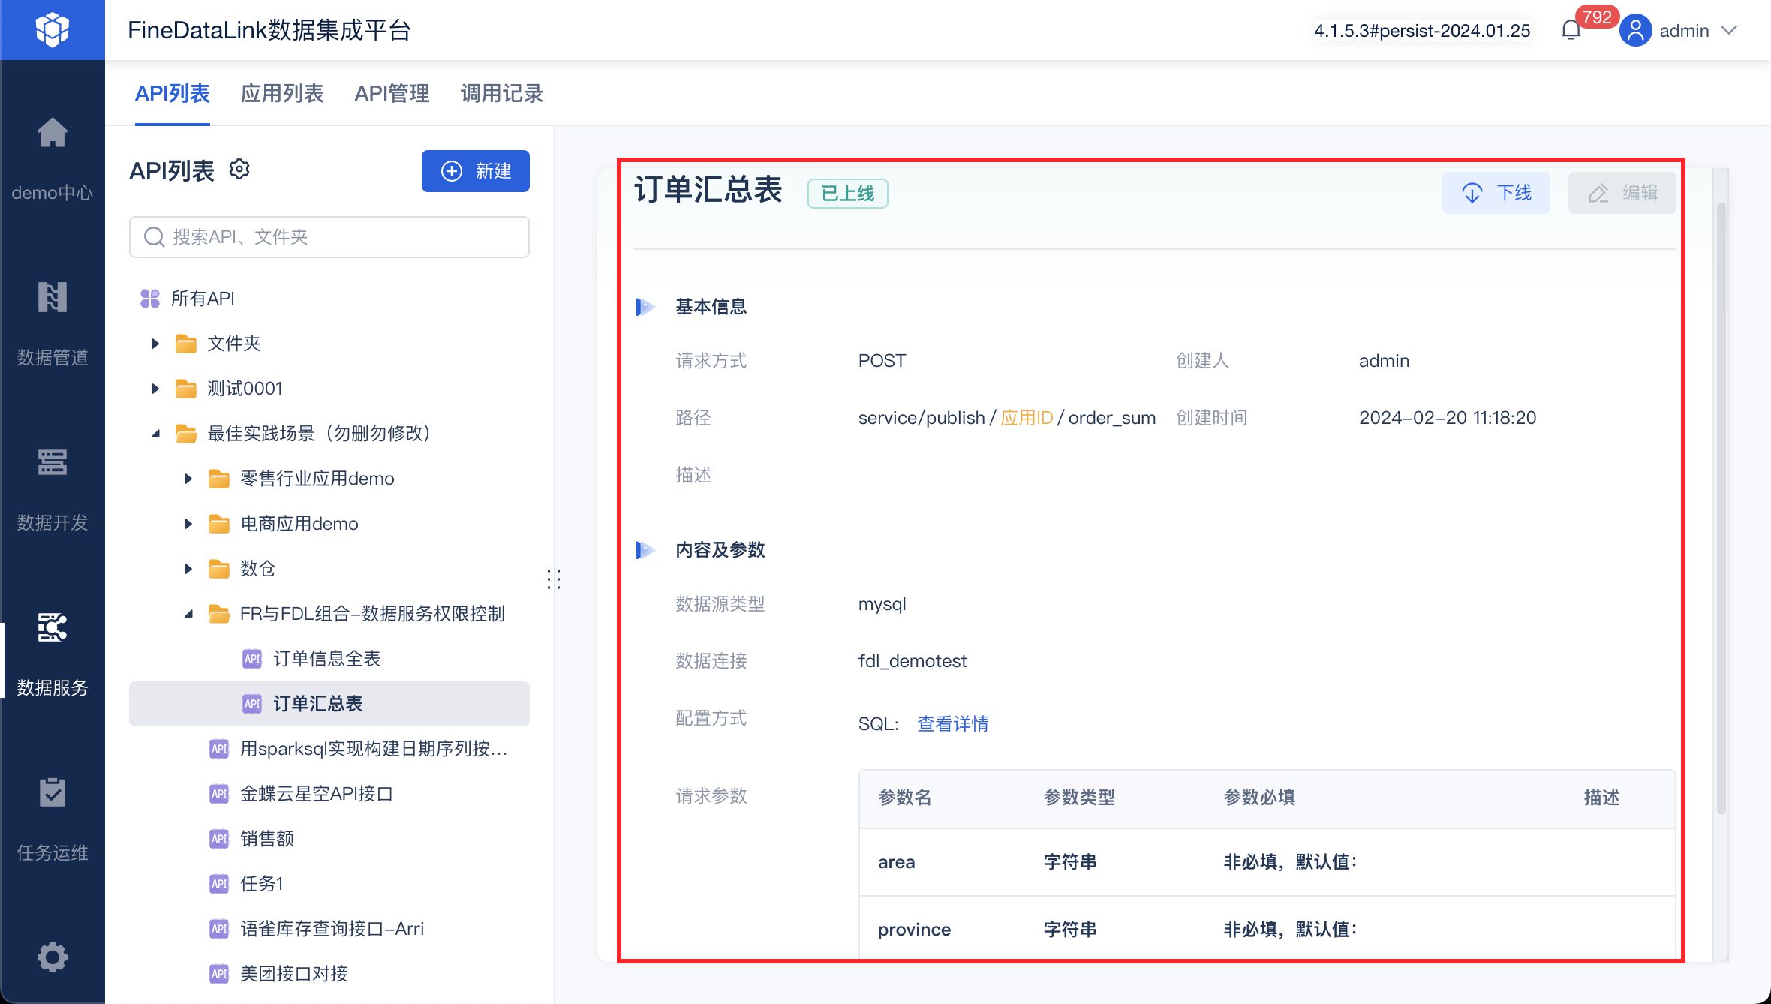Click the 新建 button

point(476,171)
